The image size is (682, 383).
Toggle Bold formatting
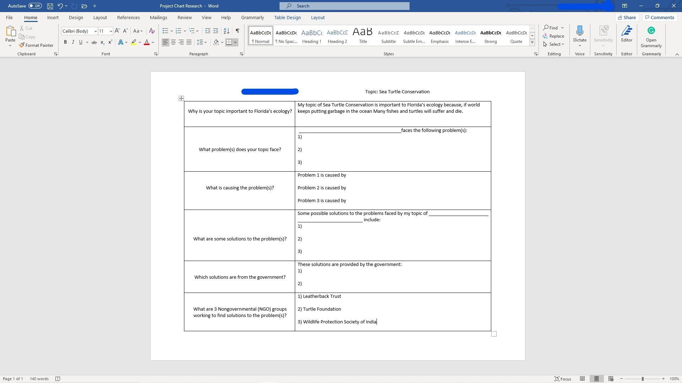[x=65, y=42]
